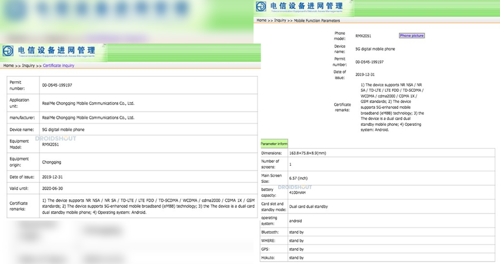Click the Valid until date 2020-06-30
This screenshot has width=500, height=264.
click(53, 189)
